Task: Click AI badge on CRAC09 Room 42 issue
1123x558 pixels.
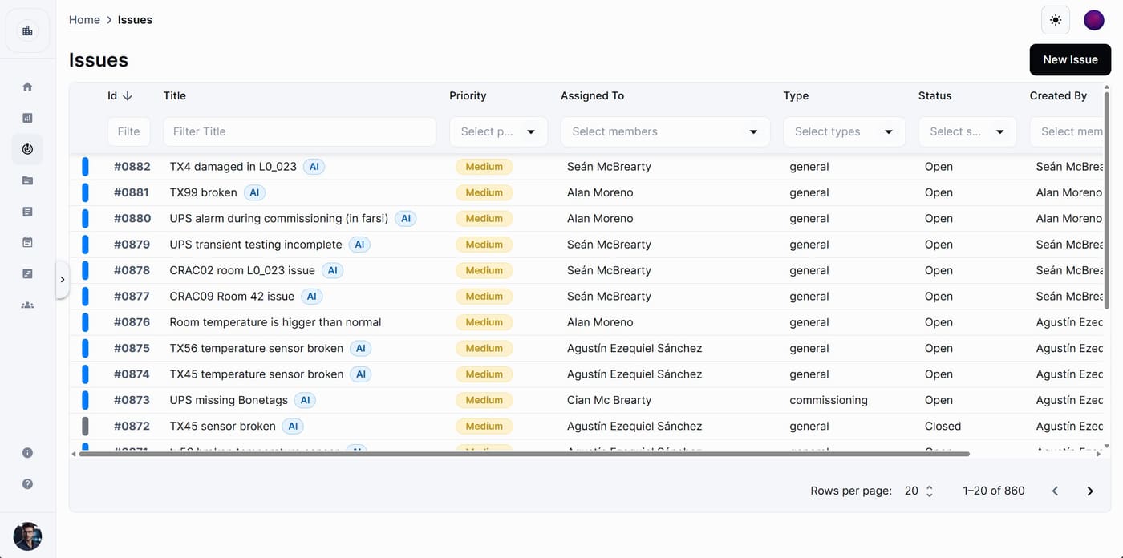Action: tap(311, 297)
